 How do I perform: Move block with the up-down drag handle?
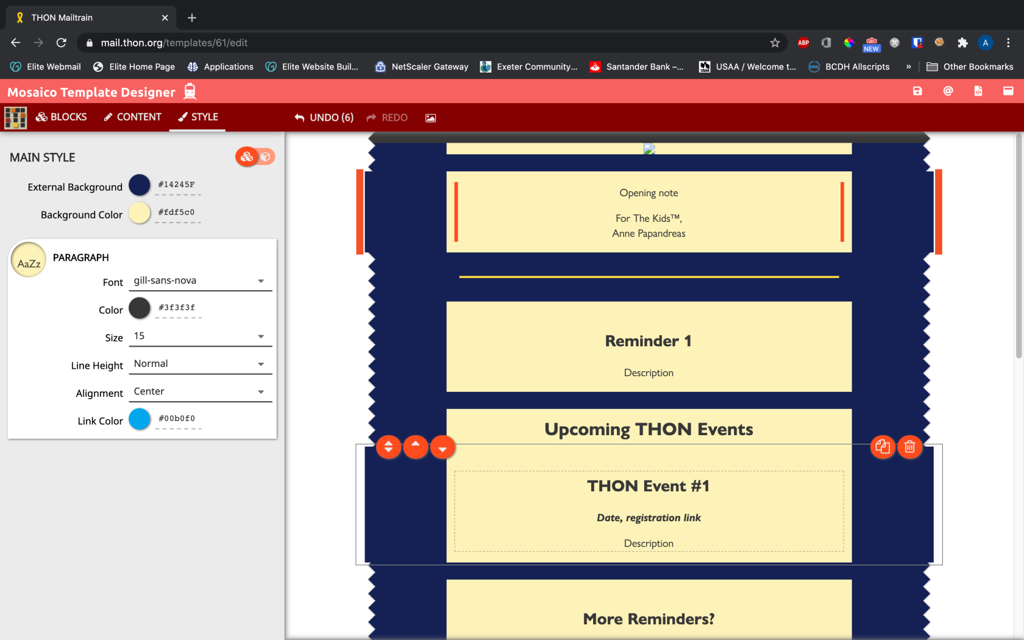[x=388, y=447]
